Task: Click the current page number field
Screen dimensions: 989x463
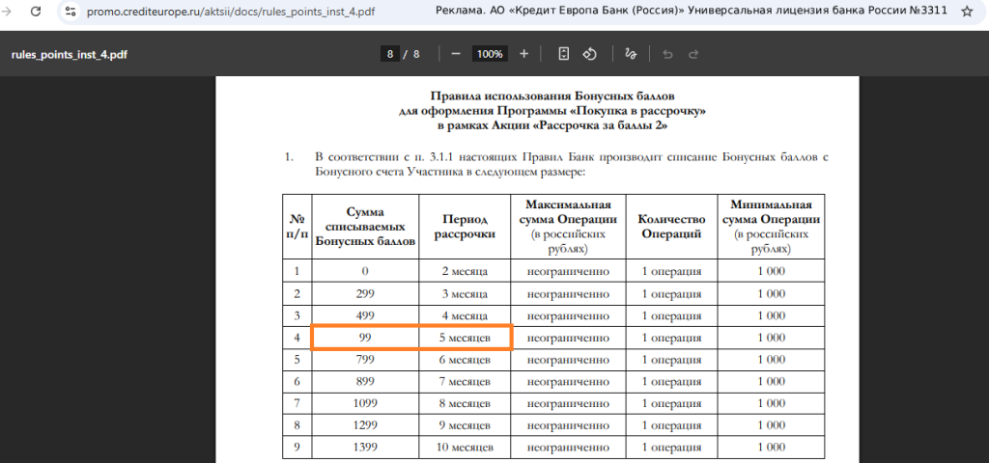Action: pyautogui.click(x=390, y=54)
